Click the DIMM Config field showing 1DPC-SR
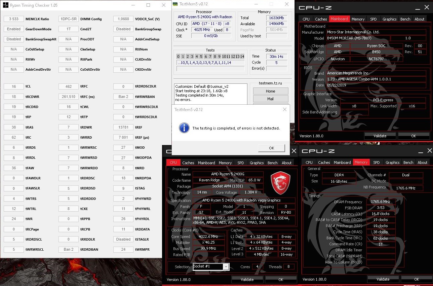This screenshot has height=286, width=433. click(69, 19)
